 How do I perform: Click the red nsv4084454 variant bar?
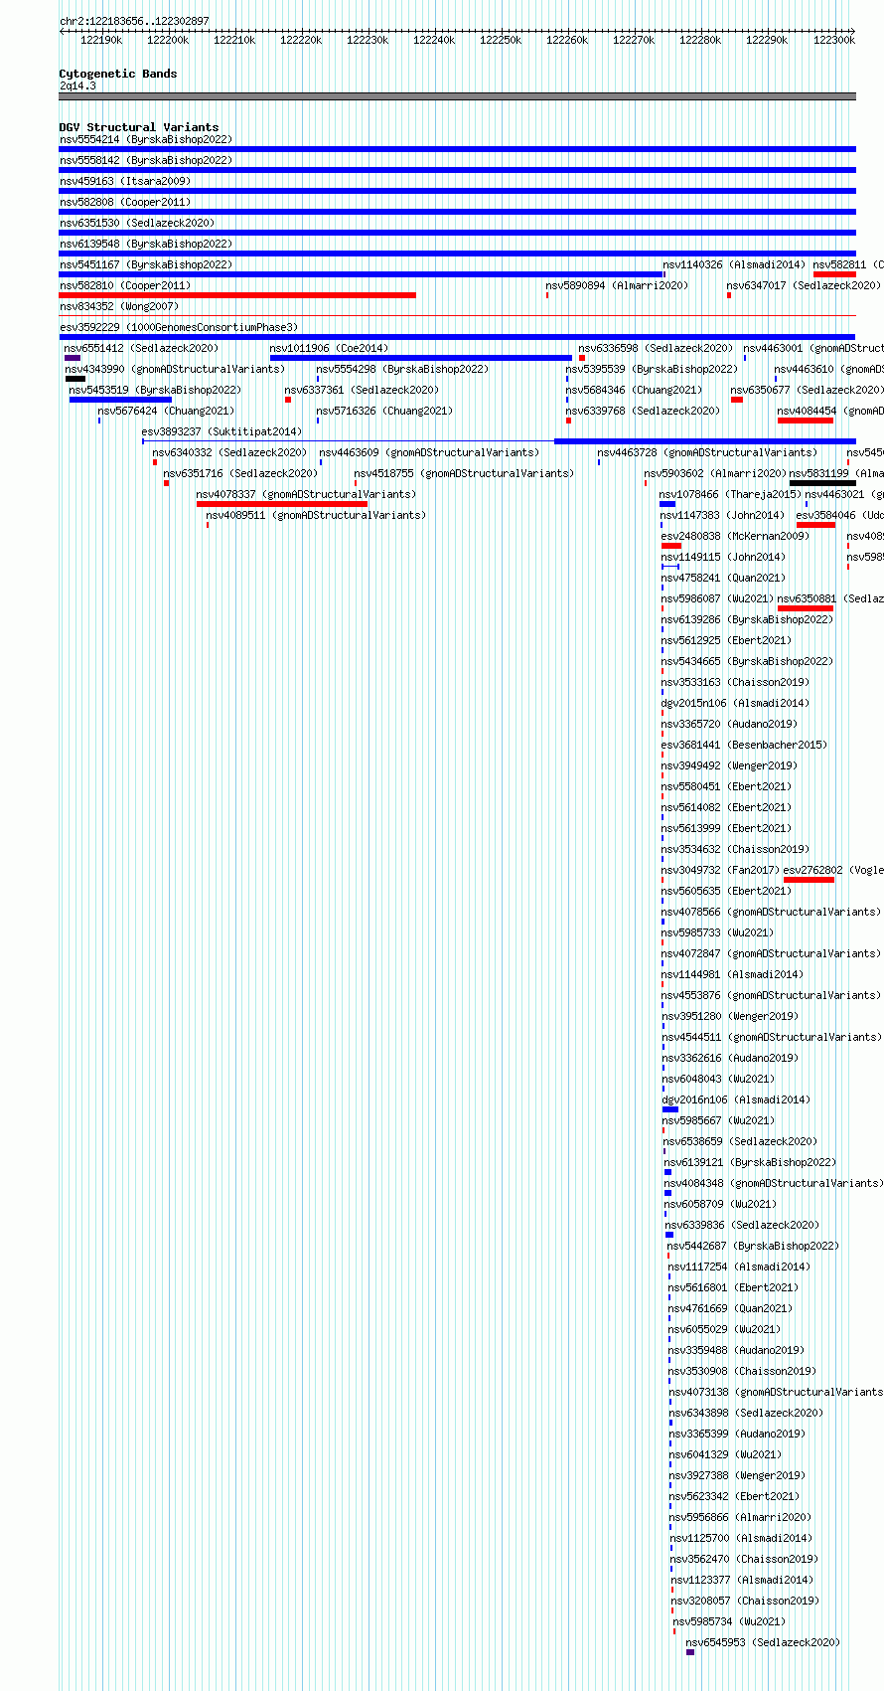pyautogui.click(x=806, y=421)
